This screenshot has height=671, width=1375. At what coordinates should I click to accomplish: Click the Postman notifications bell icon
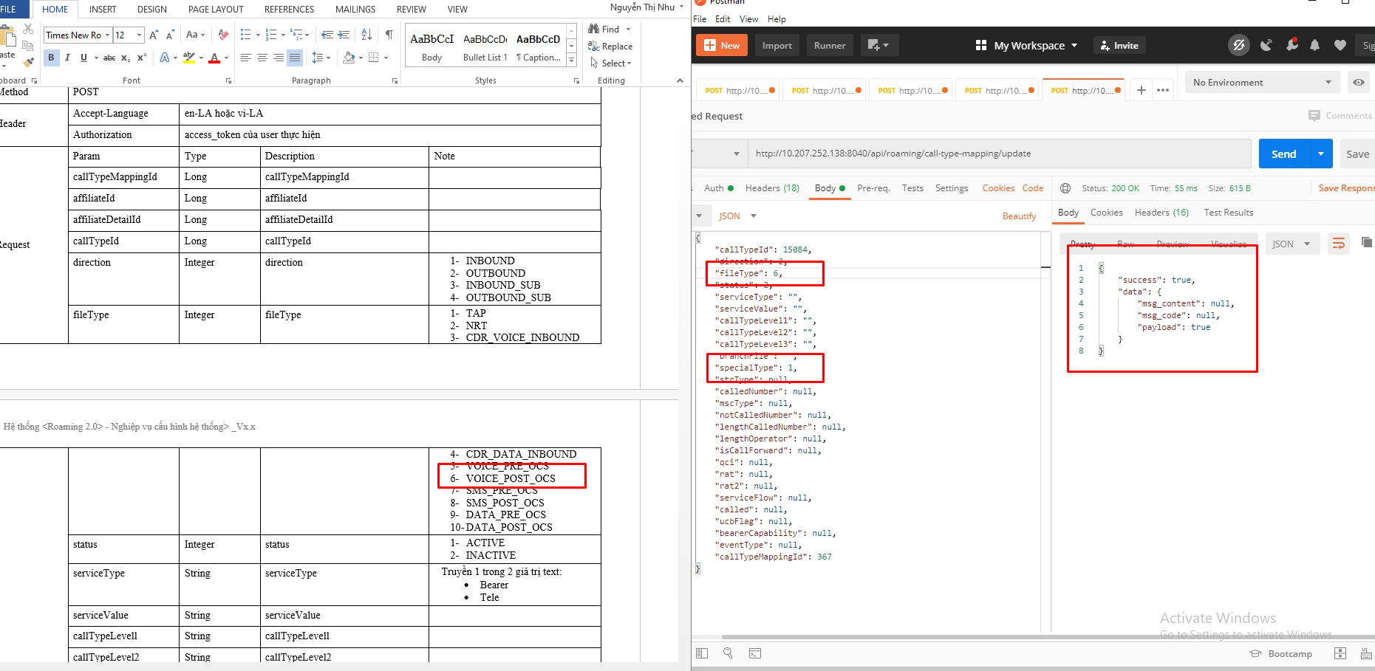(x=1314, y=46)
